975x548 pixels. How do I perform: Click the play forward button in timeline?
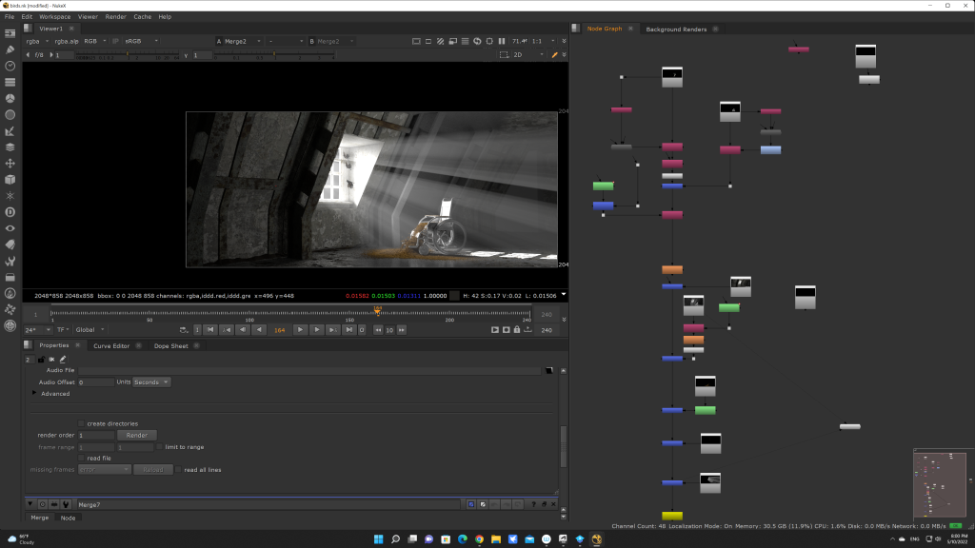(x=300, y=330)
